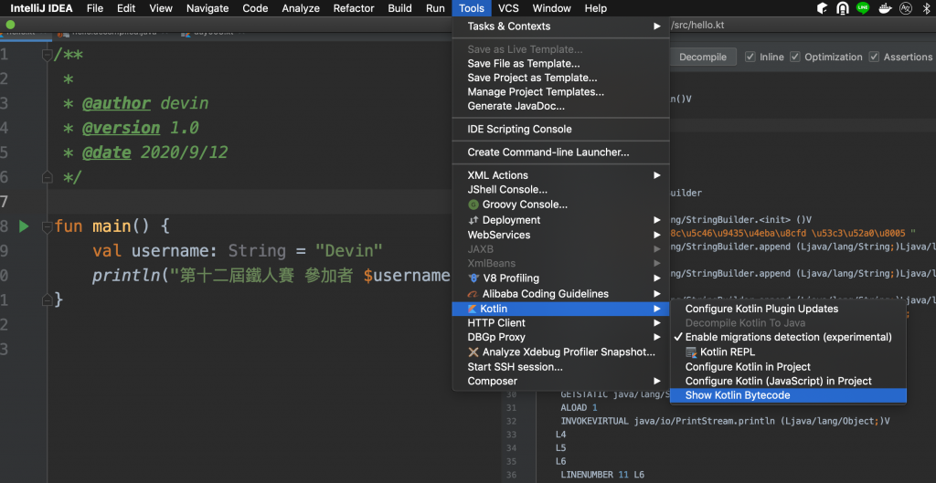Close the Tools menu via menu bar

point(472,8)
